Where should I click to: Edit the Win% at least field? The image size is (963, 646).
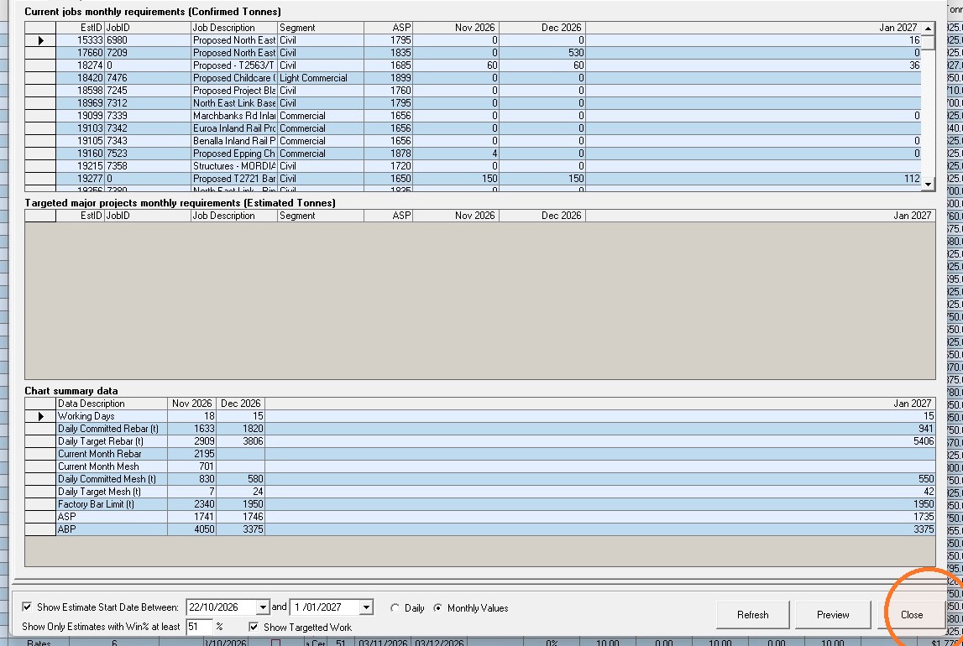click(x=199, y=627)
